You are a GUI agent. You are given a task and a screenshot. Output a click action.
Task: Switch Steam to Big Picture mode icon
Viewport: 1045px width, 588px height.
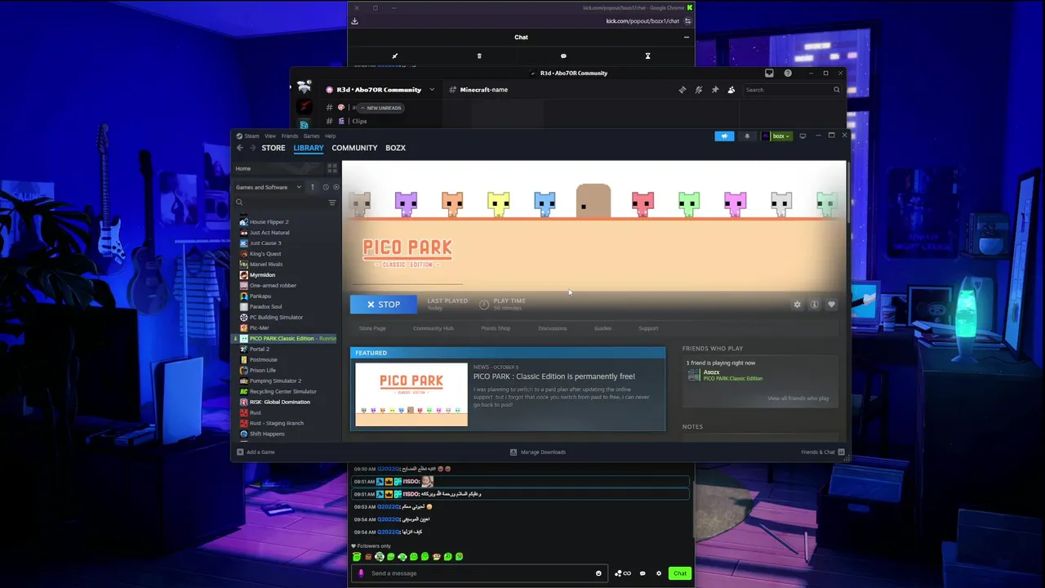pos(803,136)
